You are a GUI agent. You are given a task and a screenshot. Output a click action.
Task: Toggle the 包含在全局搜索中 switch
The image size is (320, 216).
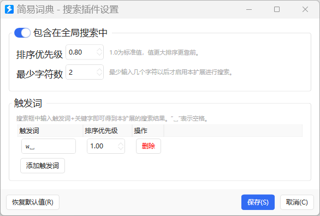pyautogui.click(x=22, y=33)
